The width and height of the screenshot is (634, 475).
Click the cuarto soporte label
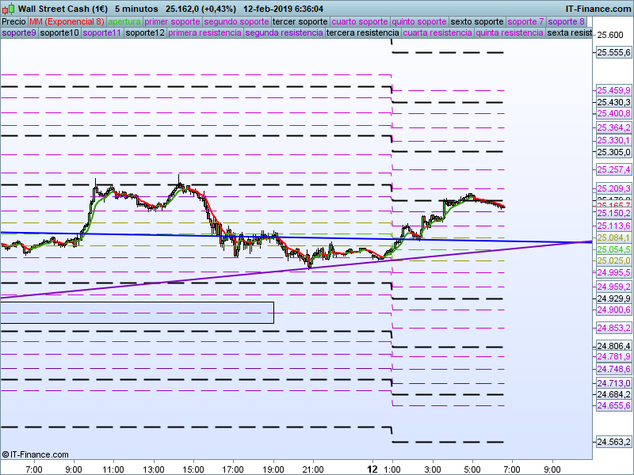point(360,22)
